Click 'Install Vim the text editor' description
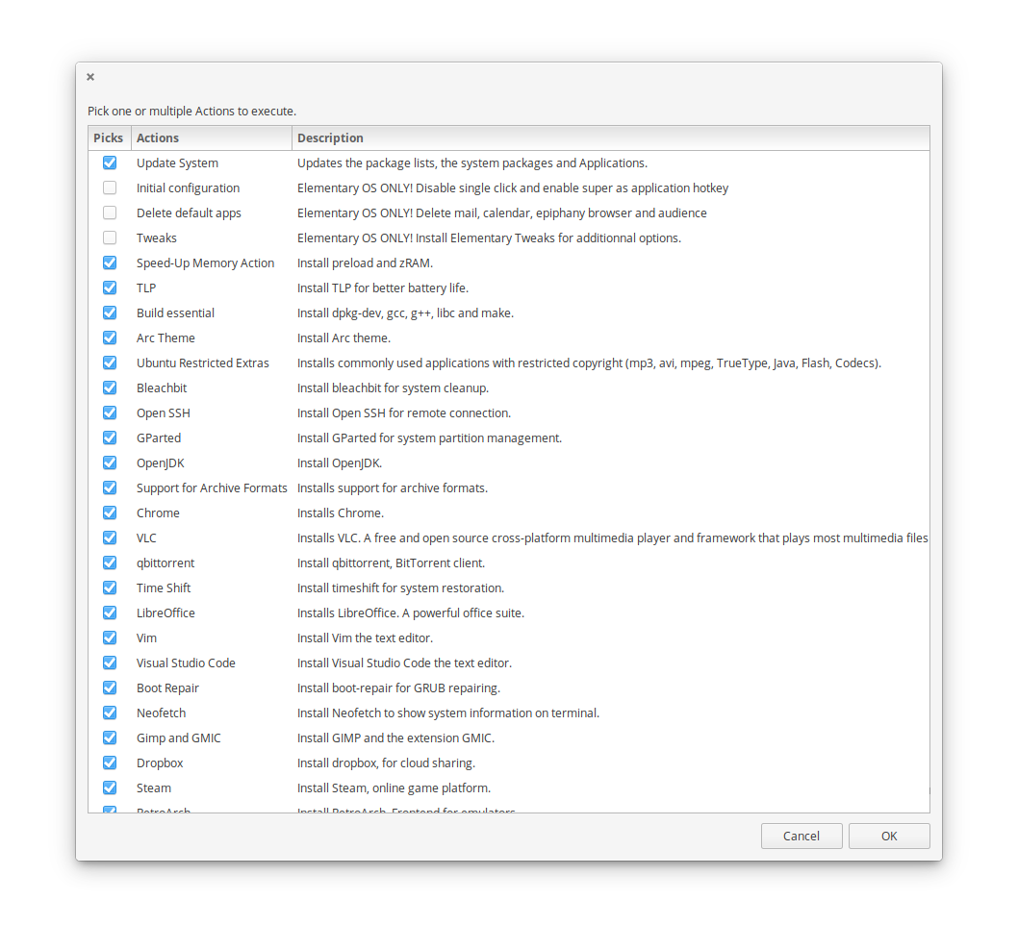Image resolution: width=1018 pixels, height=950 pixels. [x=365, y=637]
